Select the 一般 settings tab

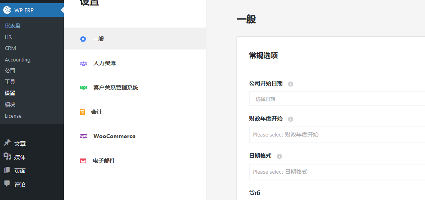click(x=135, y=38)
